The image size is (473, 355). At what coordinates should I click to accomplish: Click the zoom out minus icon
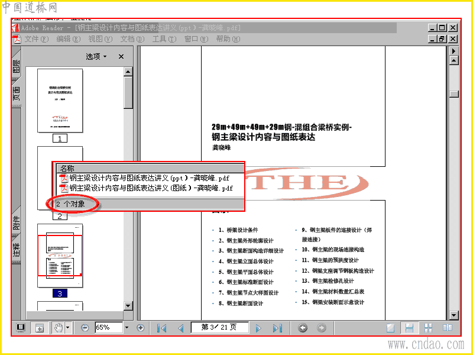(x=85, y=328)
